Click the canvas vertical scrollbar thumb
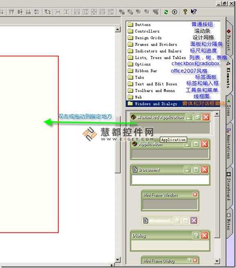 118,145
